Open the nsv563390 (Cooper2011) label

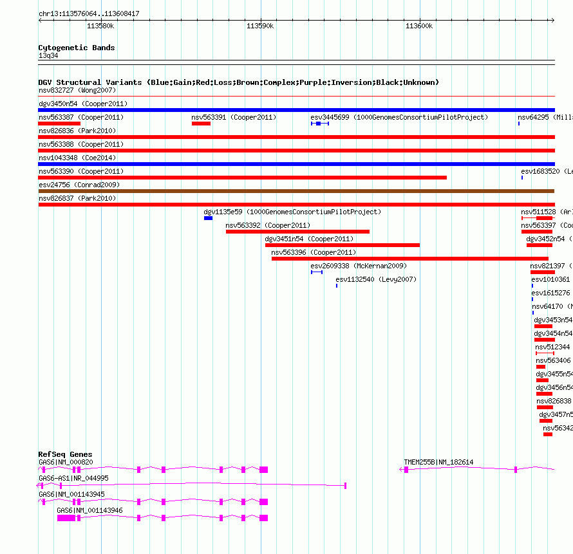click(81, 171)
